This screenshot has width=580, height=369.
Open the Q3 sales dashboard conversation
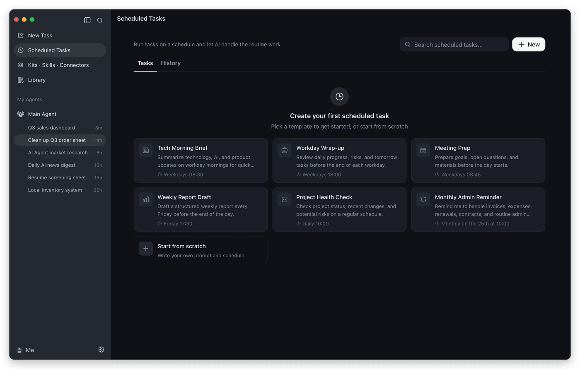click(x=60, y=128)
